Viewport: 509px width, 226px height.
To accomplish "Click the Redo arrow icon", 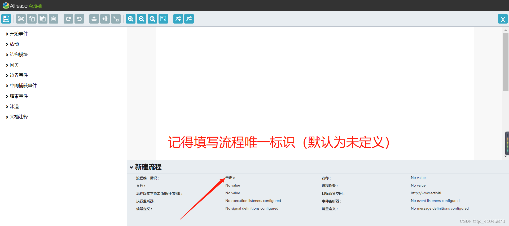I will (x=68, y=19).
